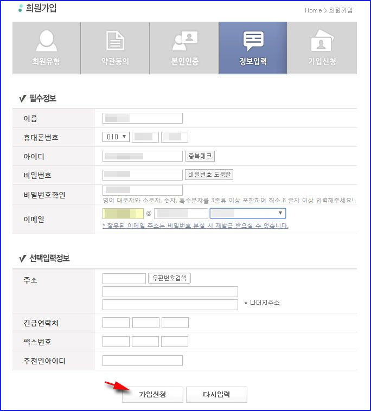Image resolution: width=371 pixels, height=411 pixels.
Task: Expand the email domain select box
Action: 248,213
